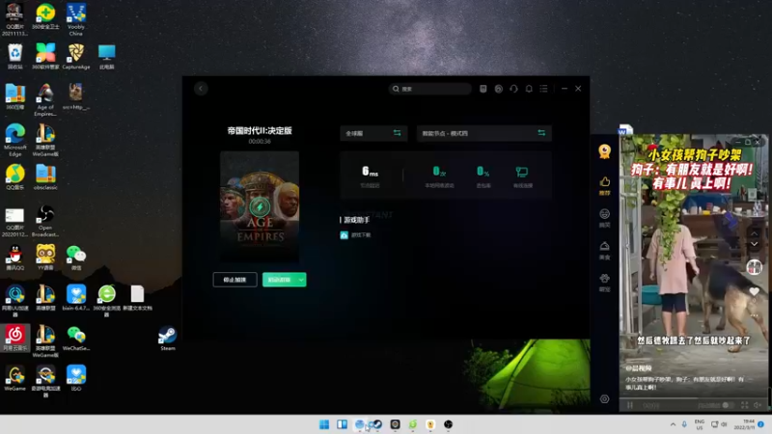
Task: Select the obsclassic folder on the desktop
Action: point(45,177)
